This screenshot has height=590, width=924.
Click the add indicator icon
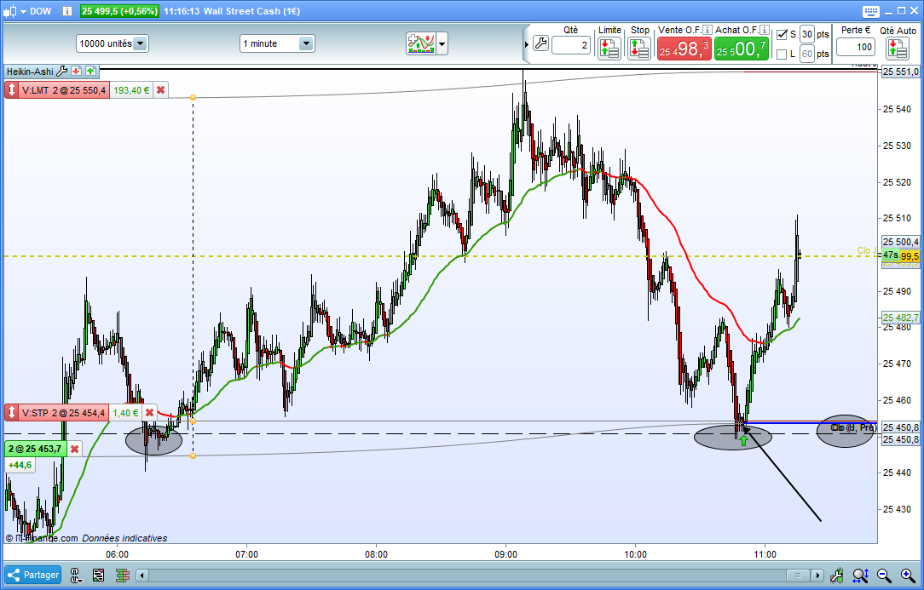421,43
